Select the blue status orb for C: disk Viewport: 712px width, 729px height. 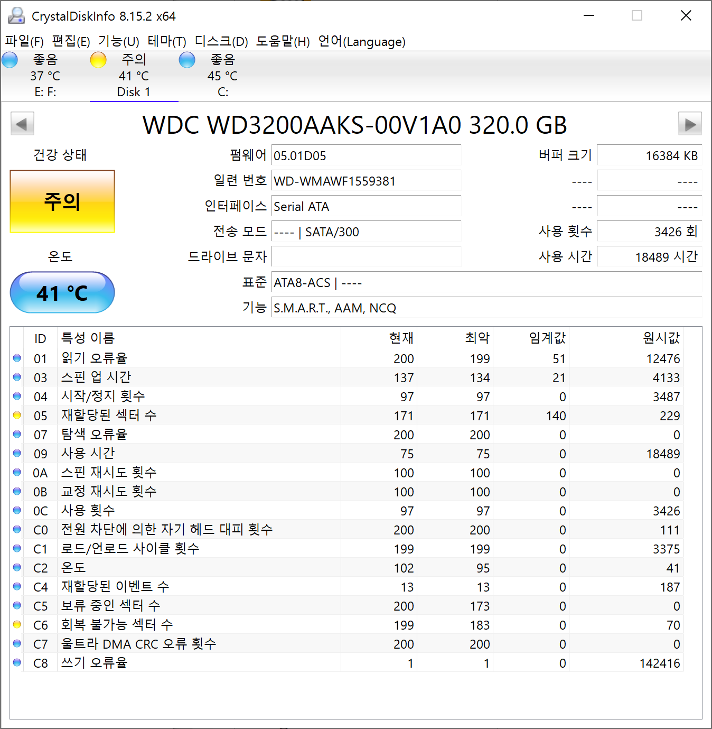click(x=187, y=60)
